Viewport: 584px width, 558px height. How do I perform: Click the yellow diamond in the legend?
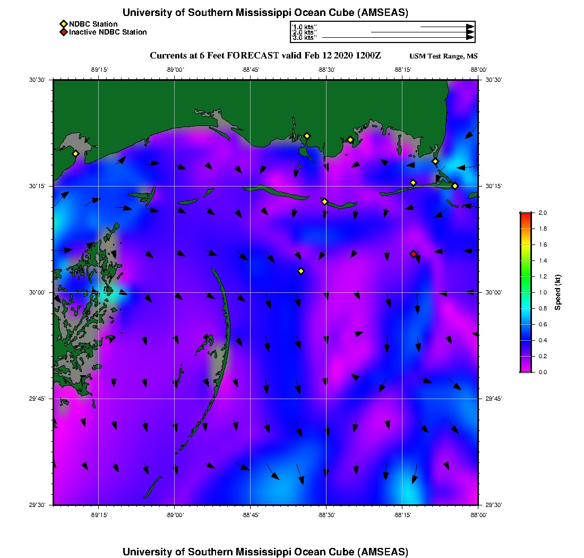pyautogui.click(x=64, y=24)
